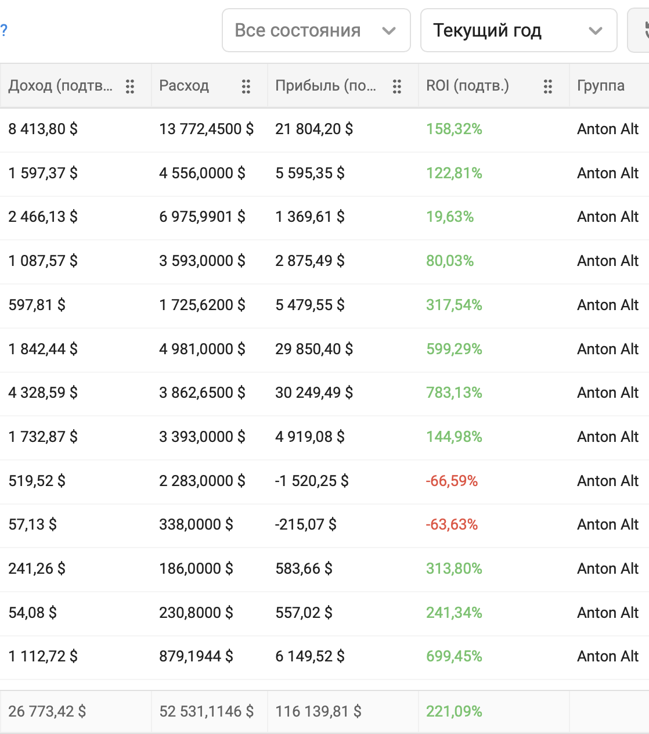The image size is (649, 734).
Task: Sort by the ROI (подтв.) column header
Action: point(467,86)
